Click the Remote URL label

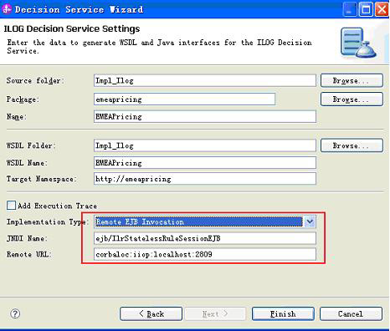tap(29, 254)
